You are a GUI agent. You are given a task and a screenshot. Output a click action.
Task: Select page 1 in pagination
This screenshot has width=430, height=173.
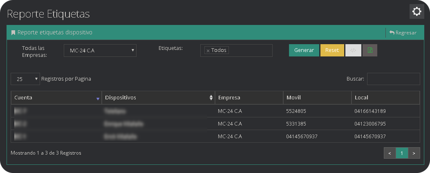[402, 153]
